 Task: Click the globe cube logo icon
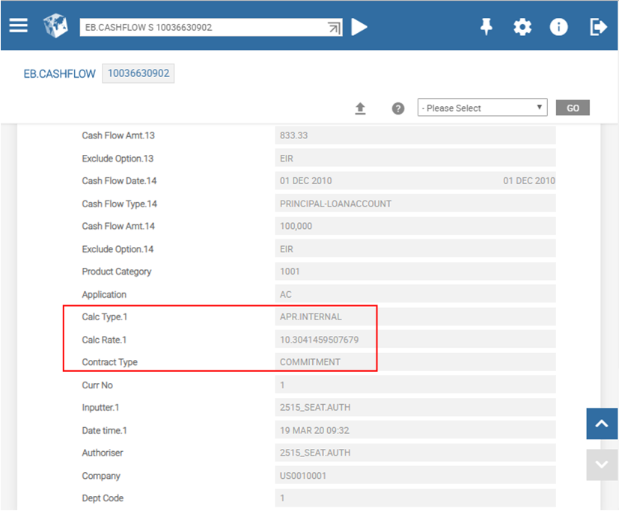55,26
